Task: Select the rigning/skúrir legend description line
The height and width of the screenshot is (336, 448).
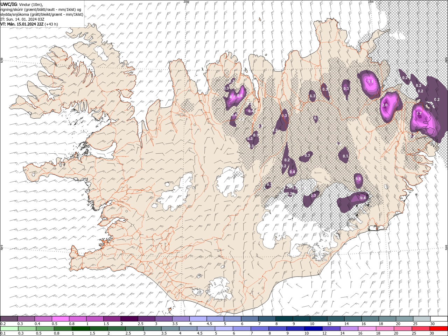Action: click(x=41, y=9)
